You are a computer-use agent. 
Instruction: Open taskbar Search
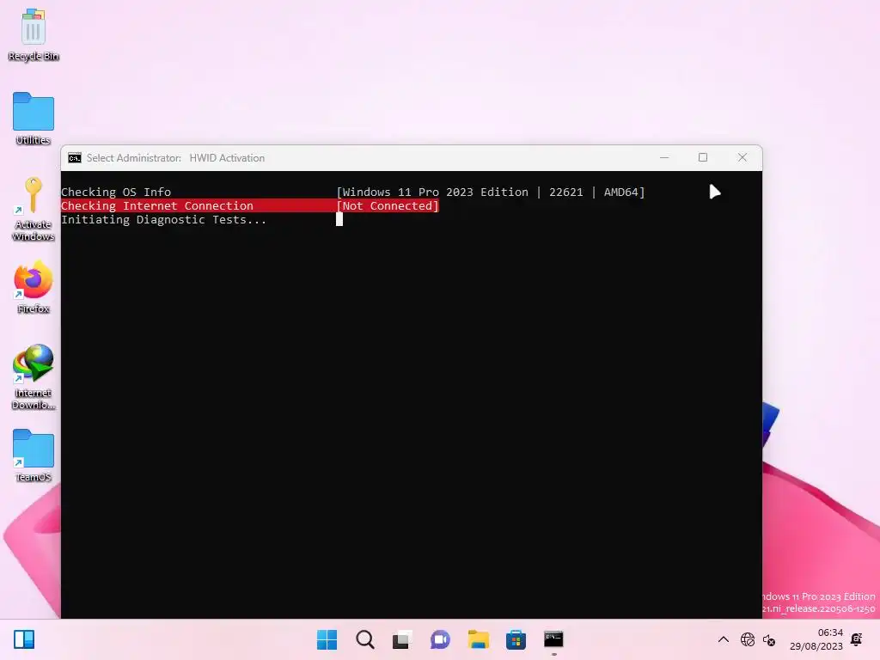coord(364,639)
